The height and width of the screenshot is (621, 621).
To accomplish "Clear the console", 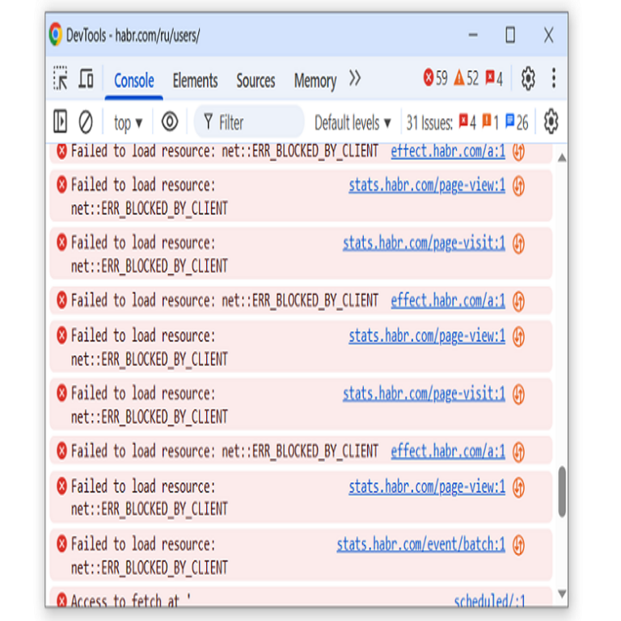I will click(x=86, y=122).
